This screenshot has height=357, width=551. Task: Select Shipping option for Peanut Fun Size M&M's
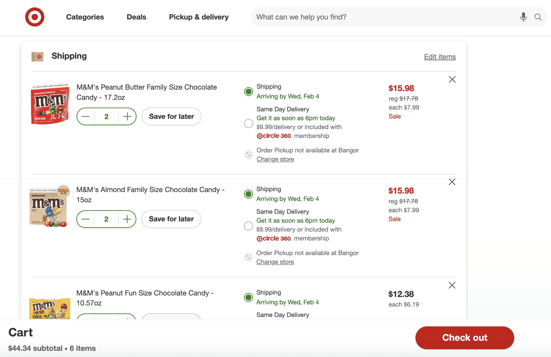click(x=248, y=297)
